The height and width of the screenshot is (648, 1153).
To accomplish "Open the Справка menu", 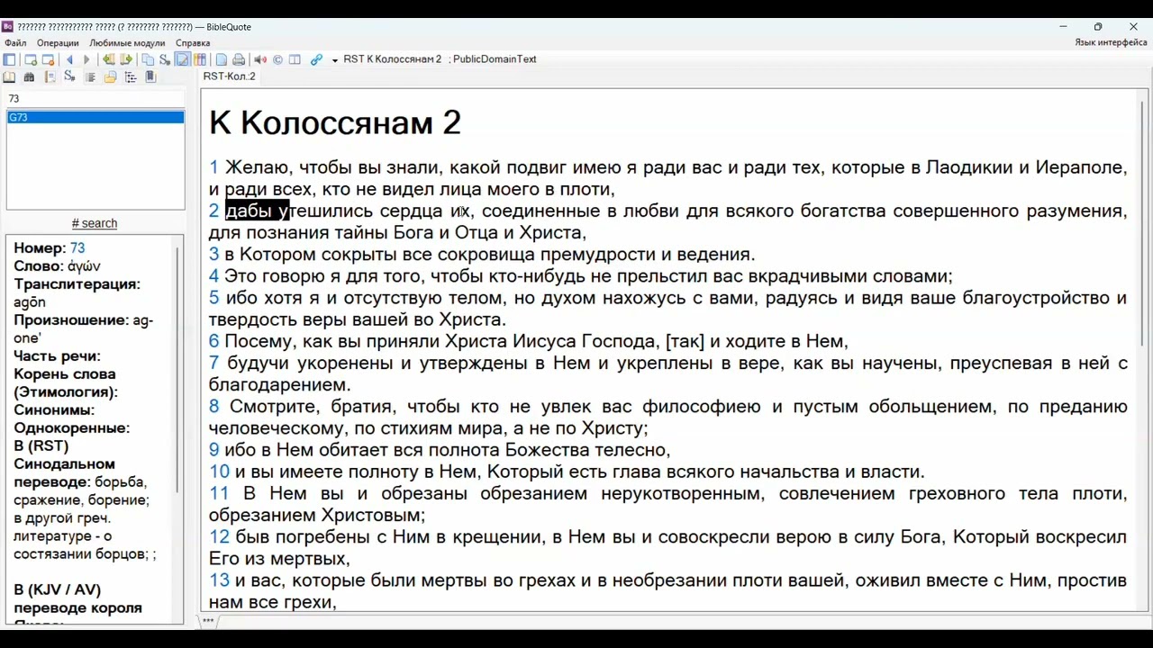I will pos(193,42).
